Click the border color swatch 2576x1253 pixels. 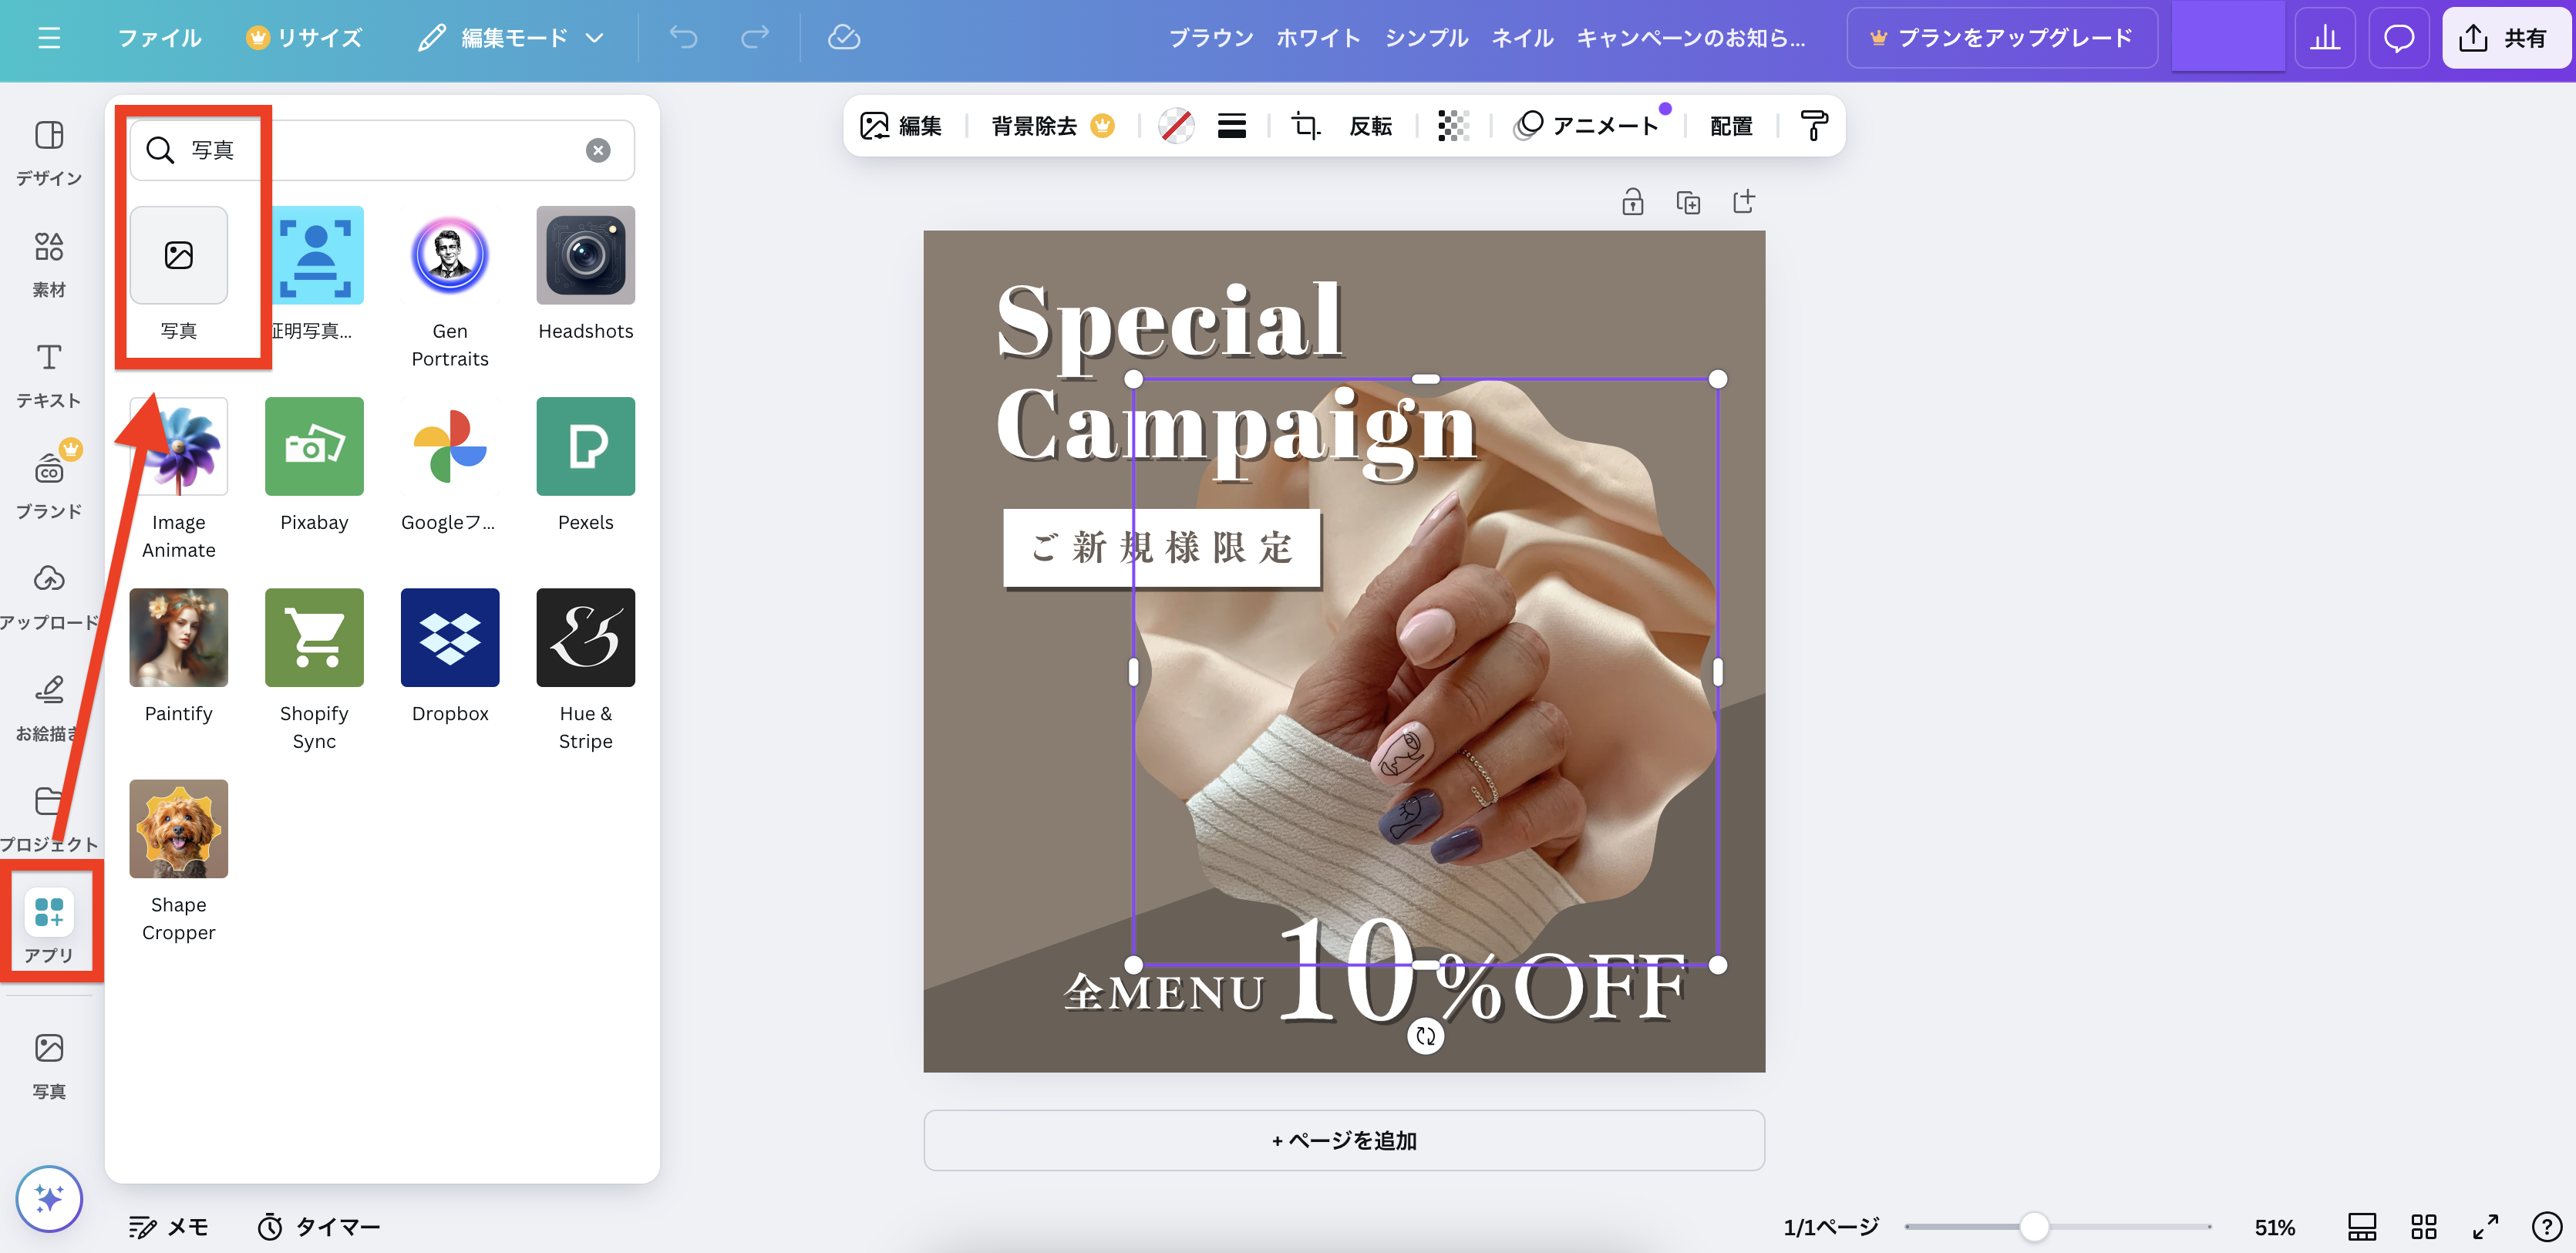pos(1176,126)
